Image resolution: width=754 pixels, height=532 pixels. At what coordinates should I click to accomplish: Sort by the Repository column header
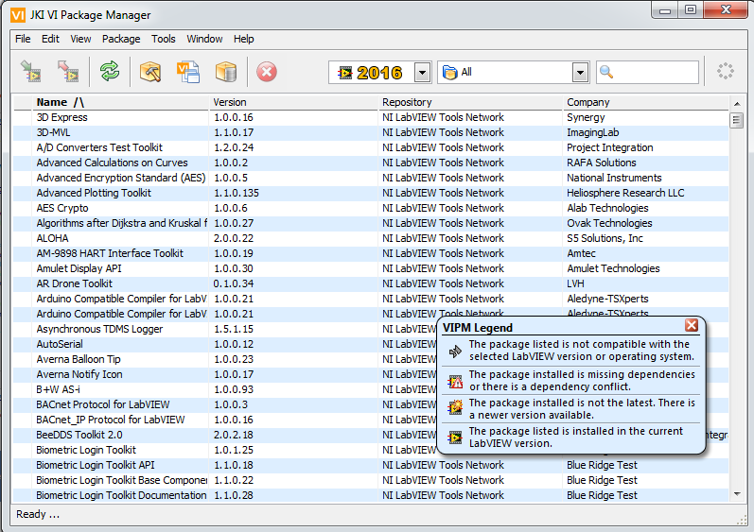[470, 102]
